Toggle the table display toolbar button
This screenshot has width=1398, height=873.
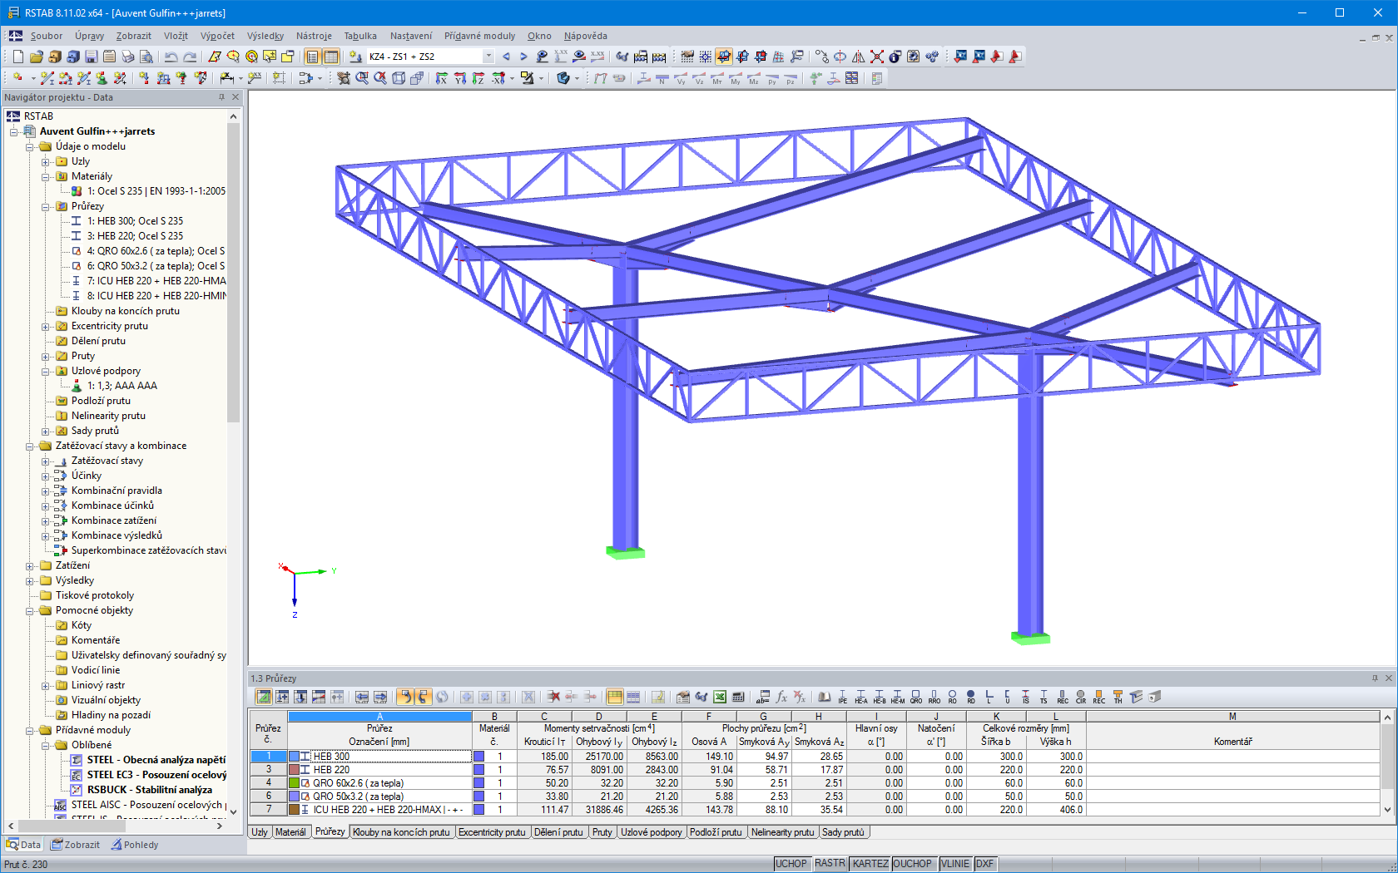[331, 57]
